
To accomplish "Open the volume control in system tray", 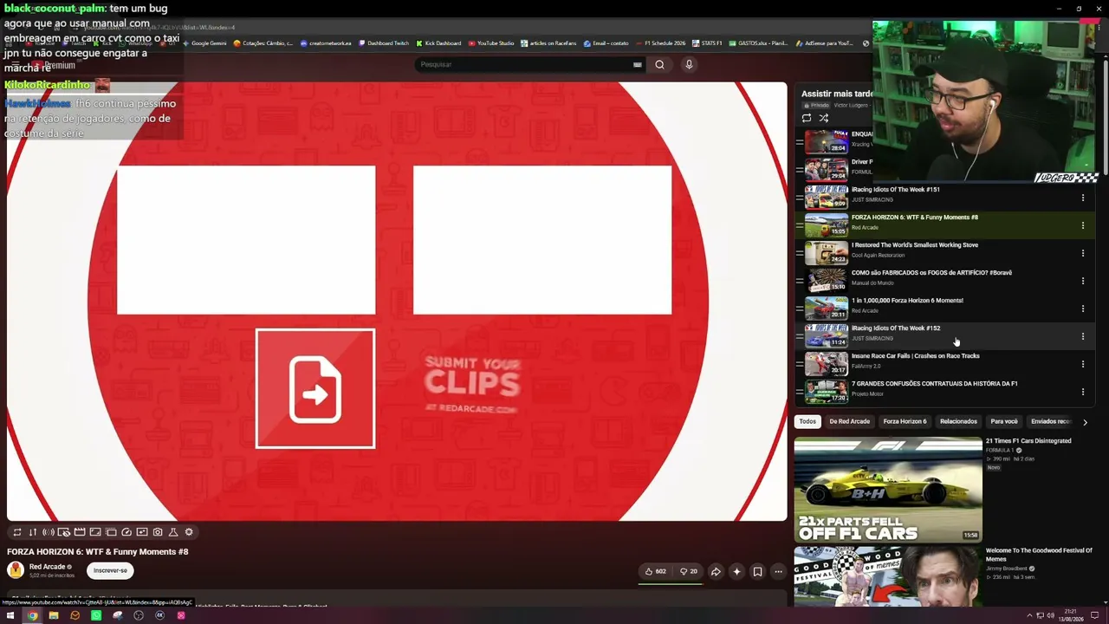I will pos(1052,615).
